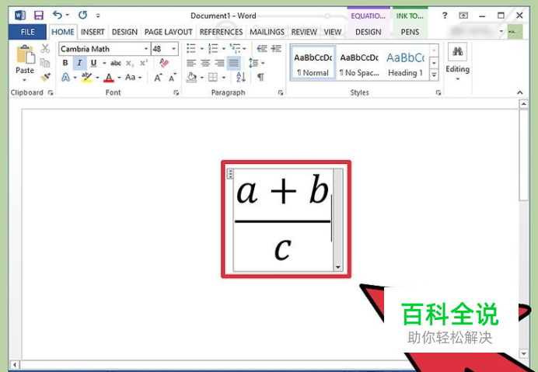
Task: Click the Sort A-Z icon
Action: point(241,78)
